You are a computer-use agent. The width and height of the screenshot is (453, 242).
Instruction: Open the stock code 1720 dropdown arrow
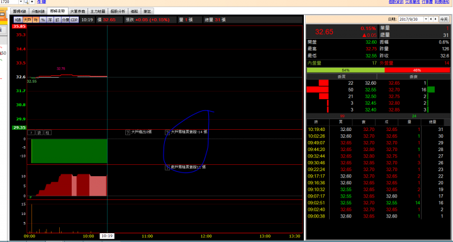[x=21, y=2]
